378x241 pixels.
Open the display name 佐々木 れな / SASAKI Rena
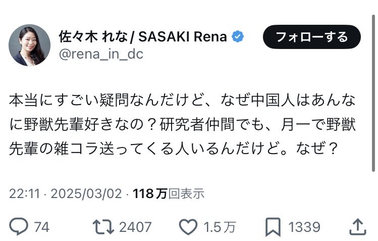pos(144,37)
